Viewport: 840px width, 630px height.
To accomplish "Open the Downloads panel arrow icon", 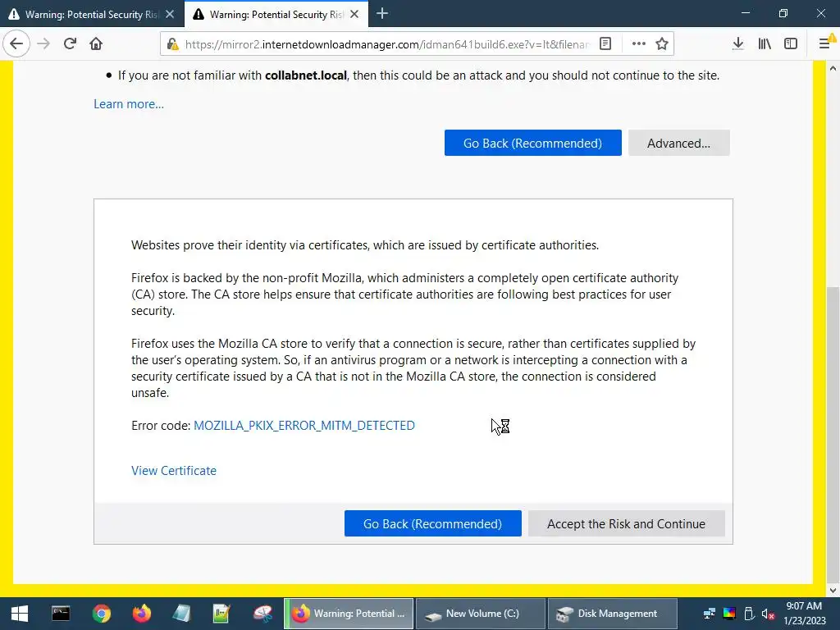I will click(x=737, y=44).
